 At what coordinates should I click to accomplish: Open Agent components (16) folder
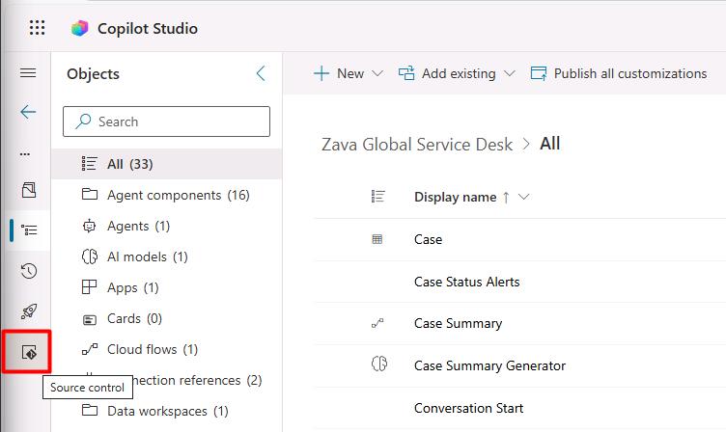tap(167, 195)
